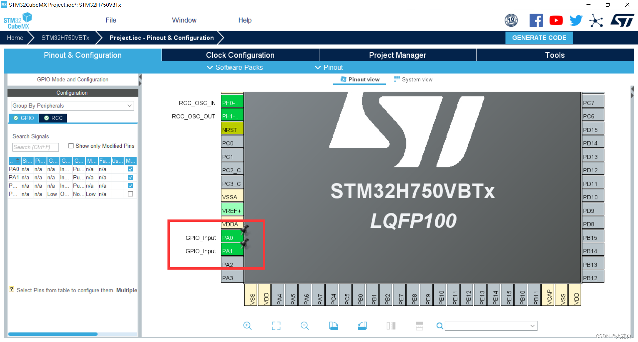Toggle the Modified checkbox for PA0 row
This screenshot has width=638, height=342.
pyautogui.click(x=130, y=169)
